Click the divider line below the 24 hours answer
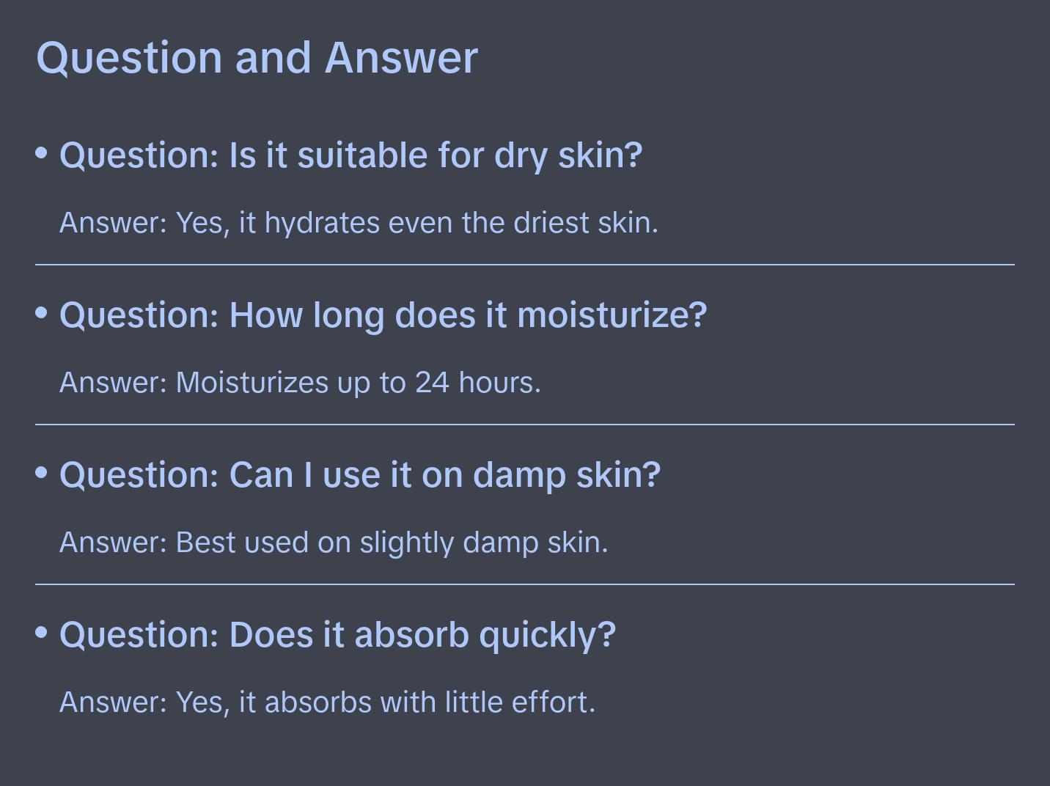Screen dimensions: 1050x786 click(x=525, y=425)
